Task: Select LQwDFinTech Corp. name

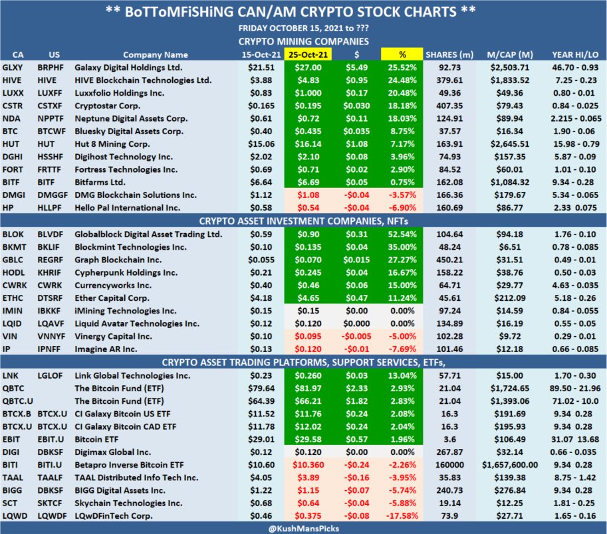Action: point(114,516)
